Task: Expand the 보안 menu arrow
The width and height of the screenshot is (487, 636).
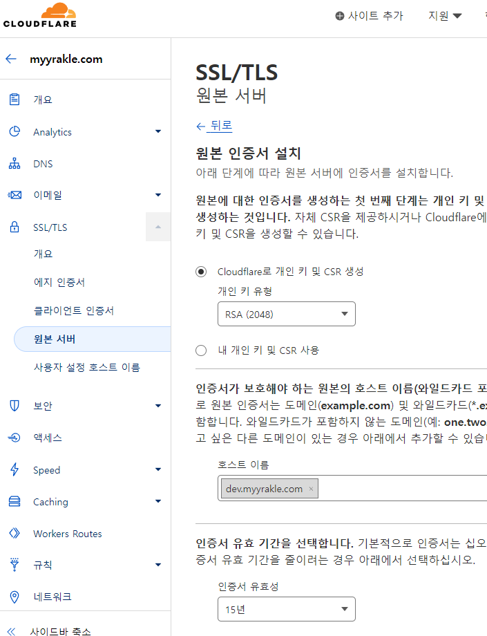Action: [x=158, y=406]
